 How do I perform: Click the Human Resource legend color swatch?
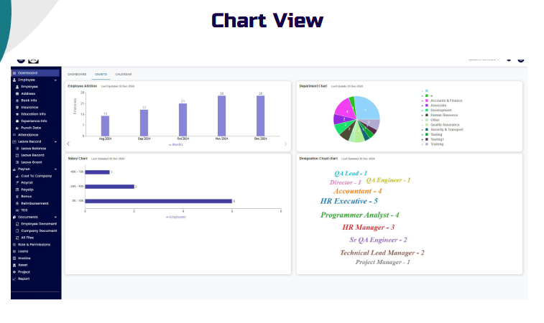427,115
